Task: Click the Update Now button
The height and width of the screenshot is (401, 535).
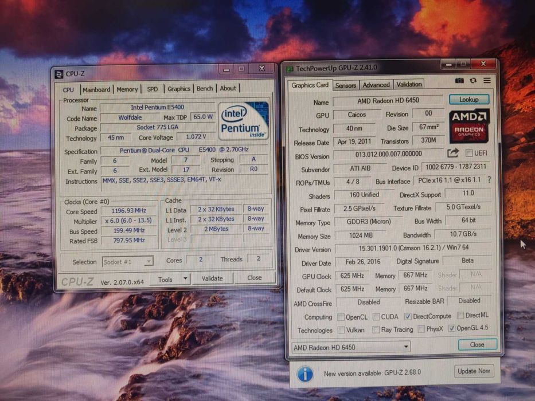Action: (x=474, y=371)
